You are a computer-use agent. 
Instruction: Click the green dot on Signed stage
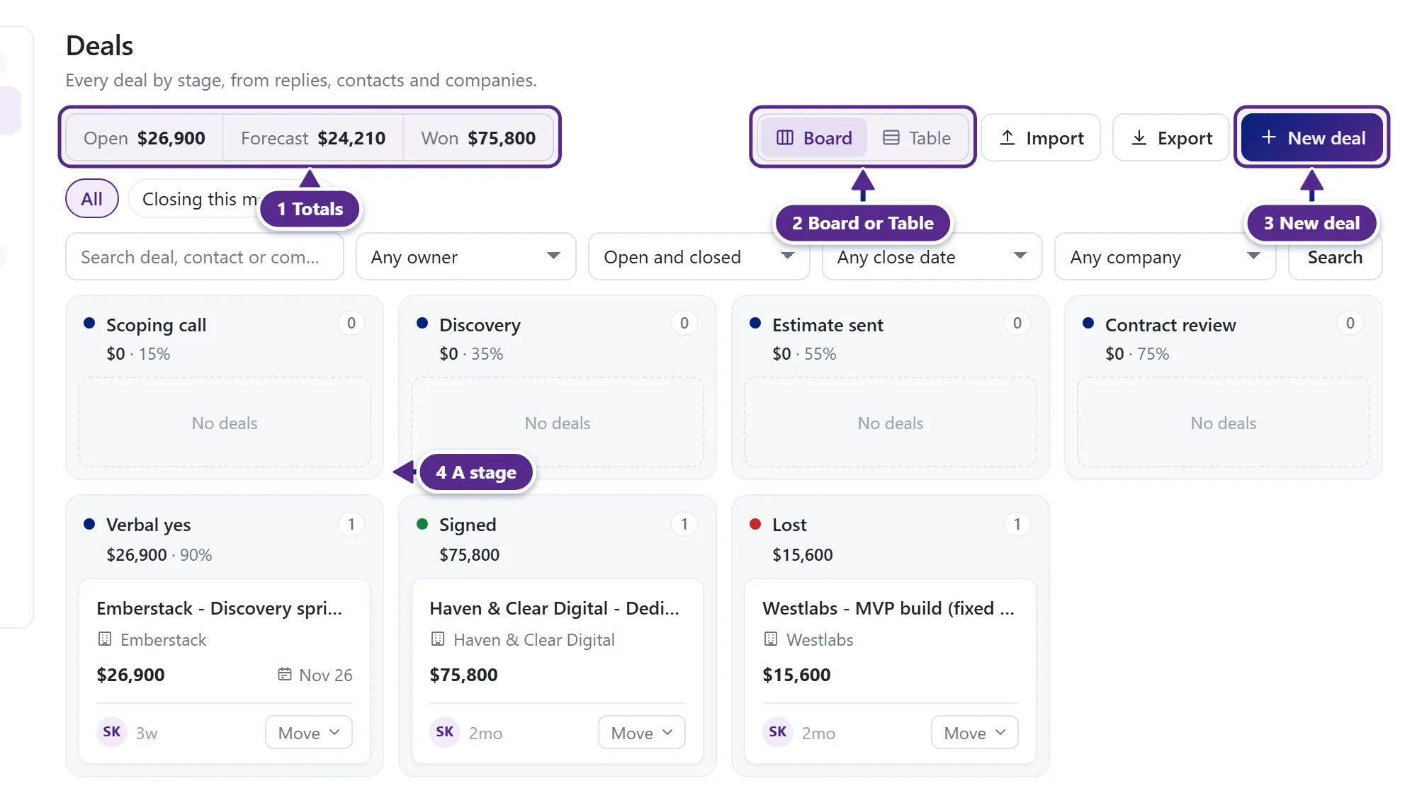[x=422, y=524]
